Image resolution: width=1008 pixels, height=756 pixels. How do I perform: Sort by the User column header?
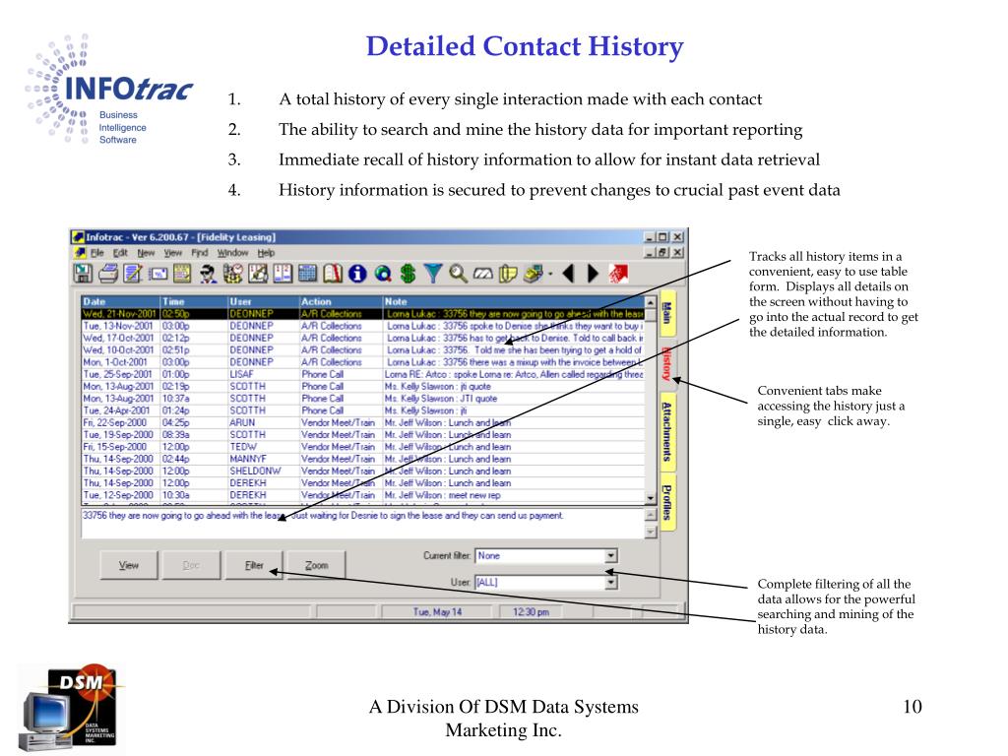pyautogui.click(x=264, y=301)
